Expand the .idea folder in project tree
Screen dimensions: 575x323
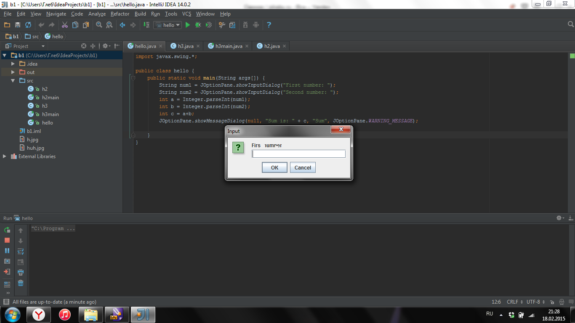(x=13, y=64)
